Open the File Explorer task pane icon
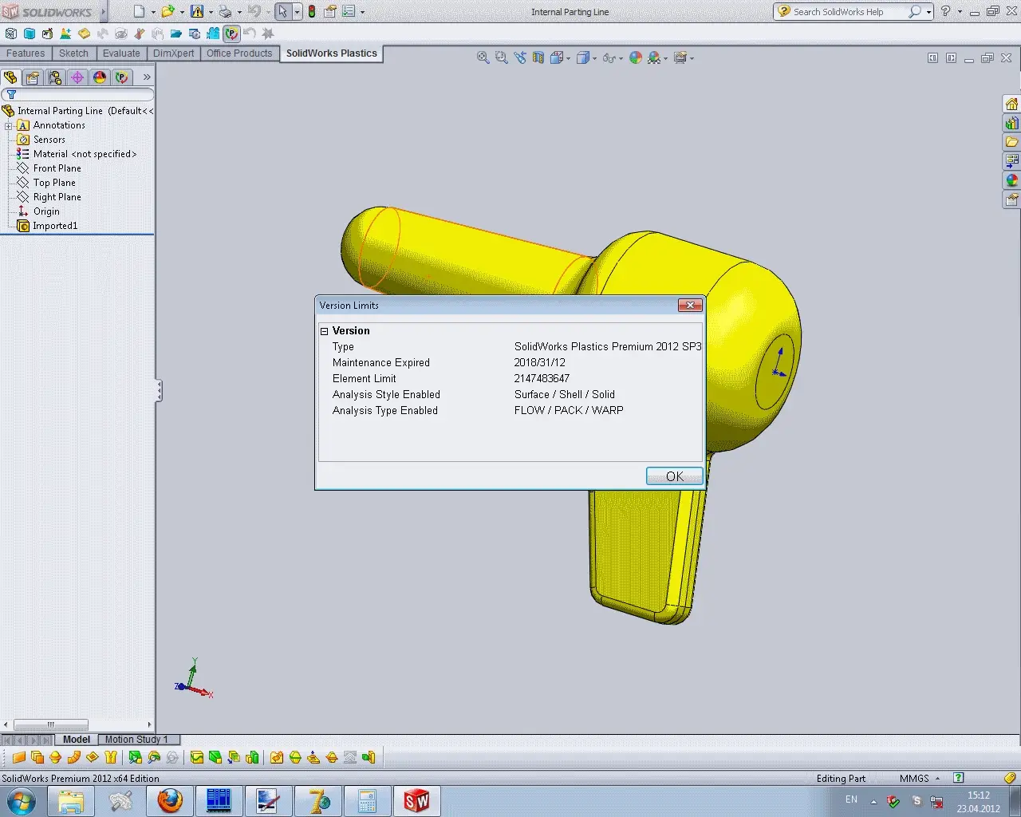The height and width of the screenshot is (817, 1021). [1011, 143]
